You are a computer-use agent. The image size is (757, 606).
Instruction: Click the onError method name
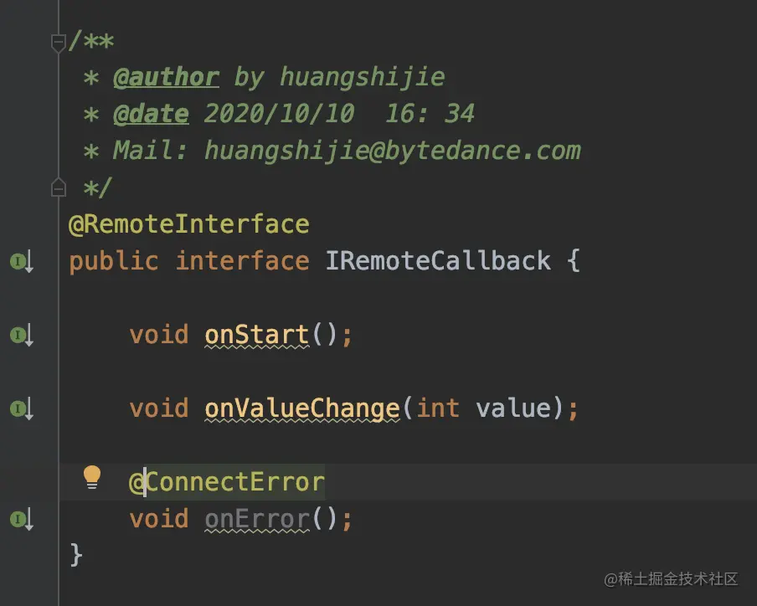point(257,520)
